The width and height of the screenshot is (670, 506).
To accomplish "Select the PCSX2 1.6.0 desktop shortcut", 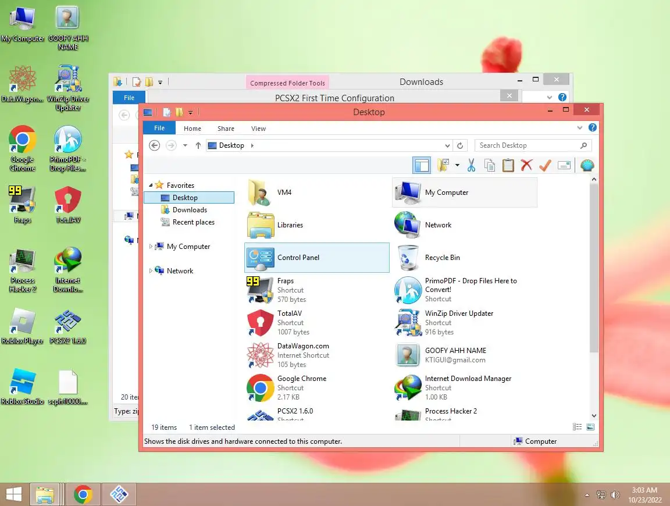I will tap(67, 326).
